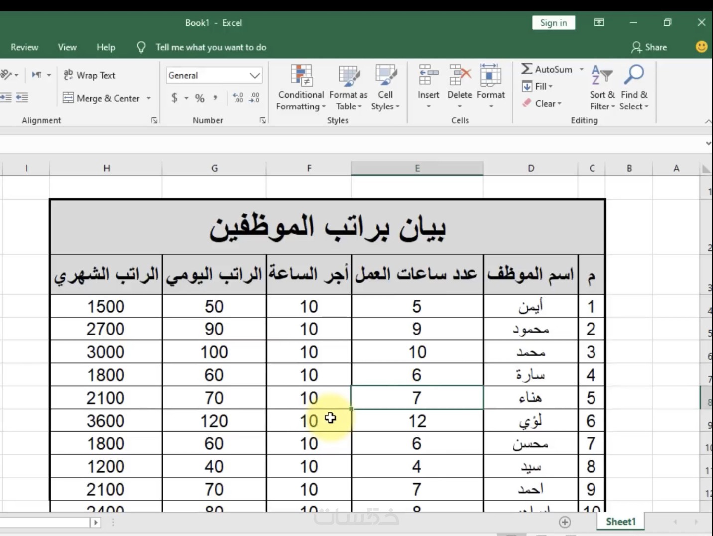The height and width of the screenshot is (536, 713).
Task: Click Tell me what you want search box
Action: [x=211, y=47]
